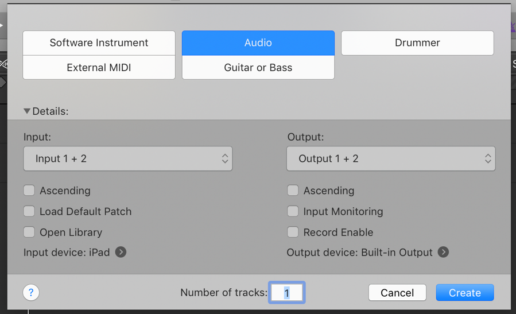The image size is (516, 314).
Task: Select the Software Instrument track type
Action: pyautogui.click(x=99, y=43)
